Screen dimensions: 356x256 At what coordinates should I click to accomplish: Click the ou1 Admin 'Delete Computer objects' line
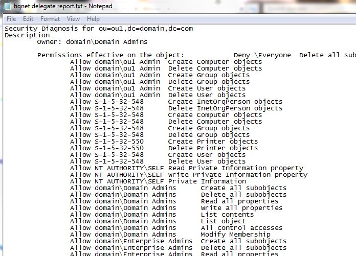pos(166,68)
